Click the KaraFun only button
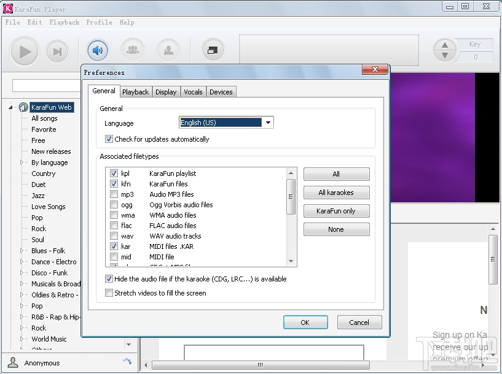 336,211
